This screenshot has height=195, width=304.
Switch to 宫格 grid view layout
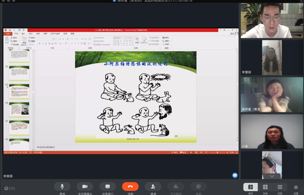[265, 187]
